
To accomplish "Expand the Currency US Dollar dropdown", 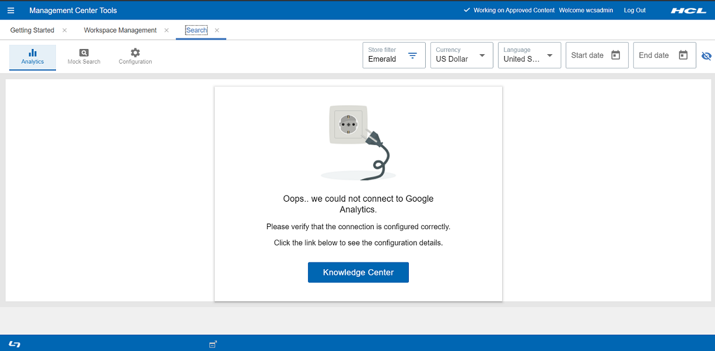I will pos(482,56).
